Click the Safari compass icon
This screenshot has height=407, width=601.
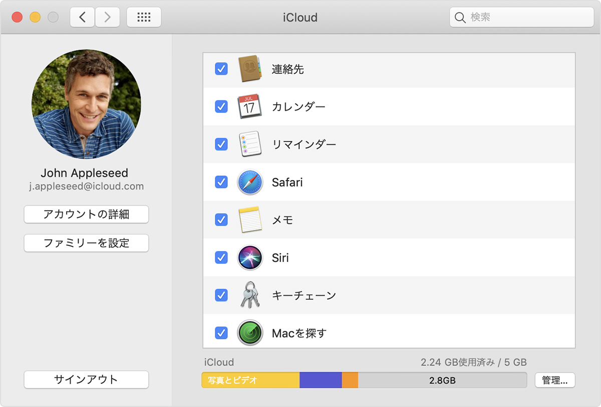(249, 182)
